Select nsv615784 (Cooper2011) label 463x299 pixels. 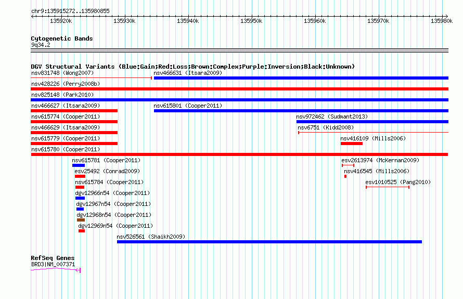109,182
